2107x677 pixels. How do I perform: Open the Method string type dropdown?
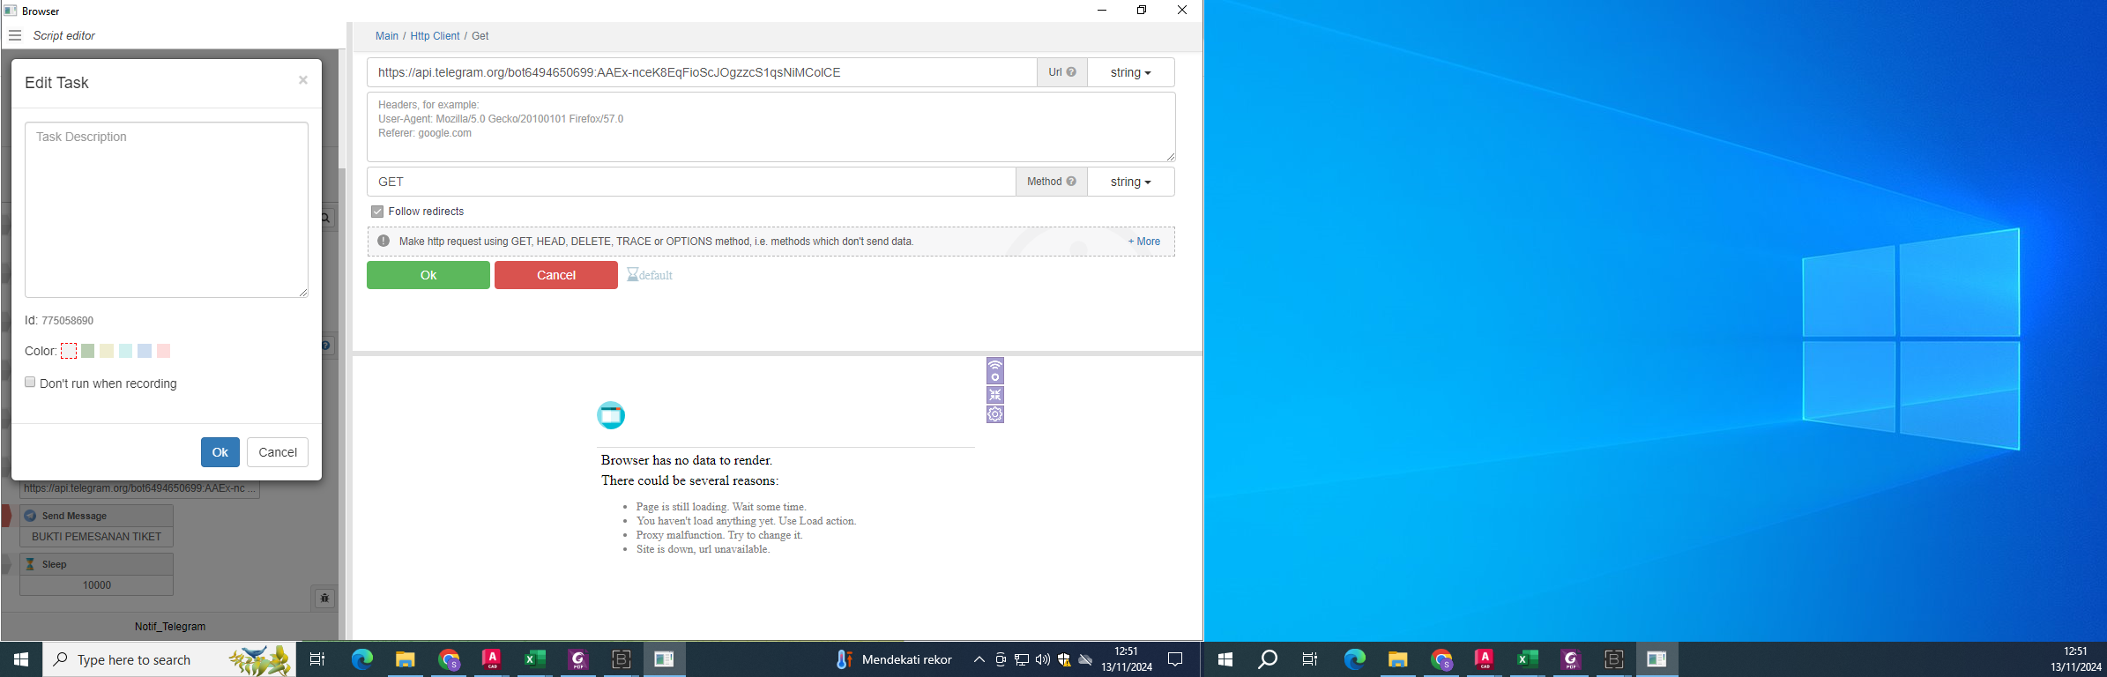1130,182
